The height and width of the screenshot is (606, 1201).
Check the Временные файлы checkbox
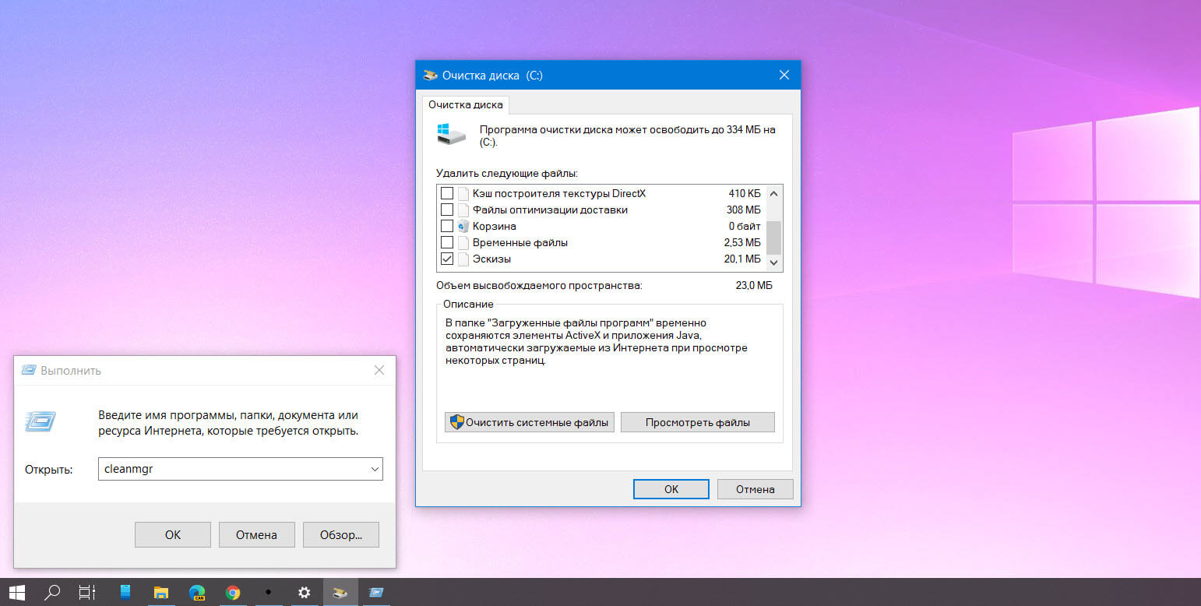(447, 242)
